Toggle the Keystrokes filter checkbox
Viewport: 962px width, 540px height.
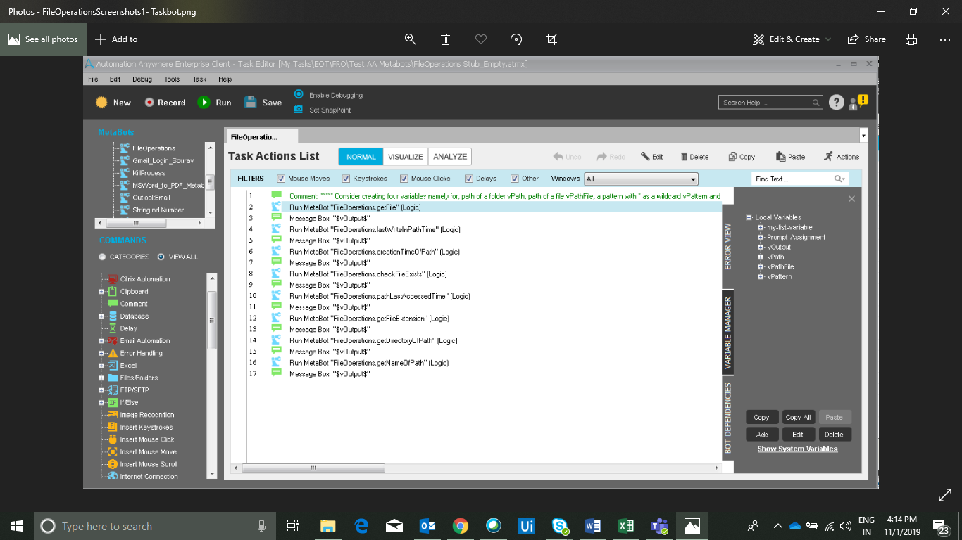(346, 179)
